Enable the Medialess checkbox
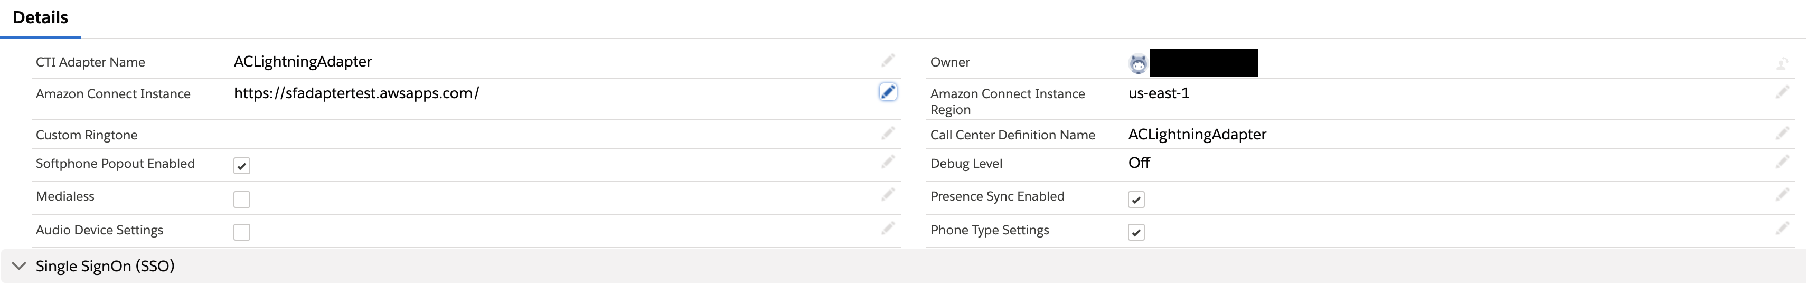This screenshot has height=285, width=1806. (242, 199)
